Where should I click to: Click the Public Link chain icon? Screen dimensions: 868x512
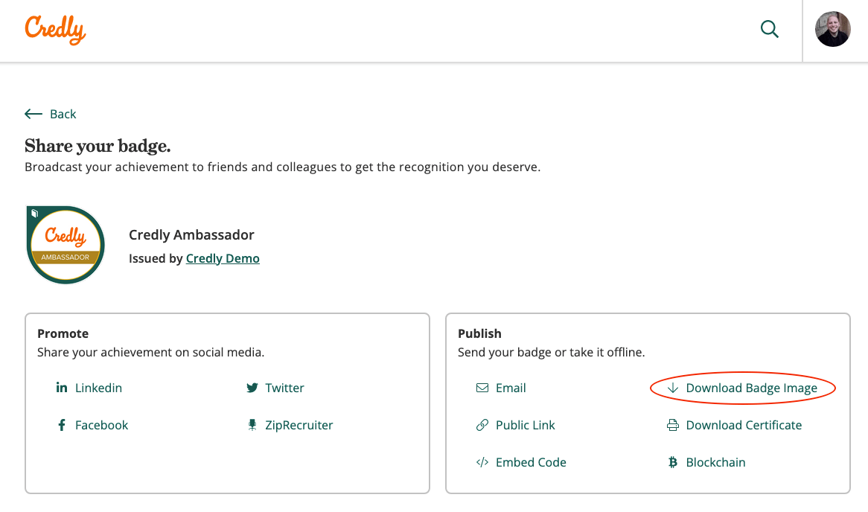pyautogui.click(x=481, y=425)
